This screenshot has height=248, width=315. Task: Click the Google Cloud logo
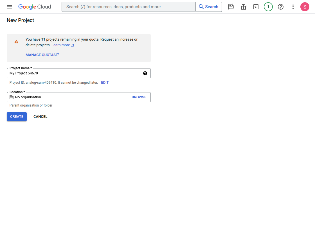point(35,7)
